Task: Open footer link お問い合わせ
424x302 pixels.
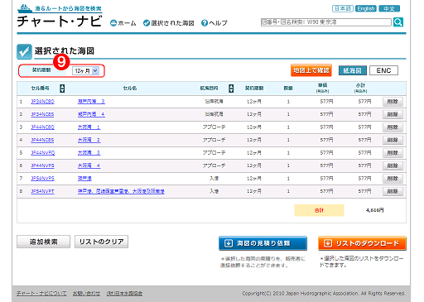Action: point(86,294)
